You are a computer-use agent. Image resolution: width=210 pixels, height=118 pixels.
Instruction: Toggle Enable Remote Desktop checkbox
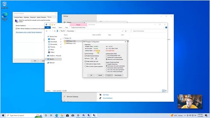[x=85, y=56]
